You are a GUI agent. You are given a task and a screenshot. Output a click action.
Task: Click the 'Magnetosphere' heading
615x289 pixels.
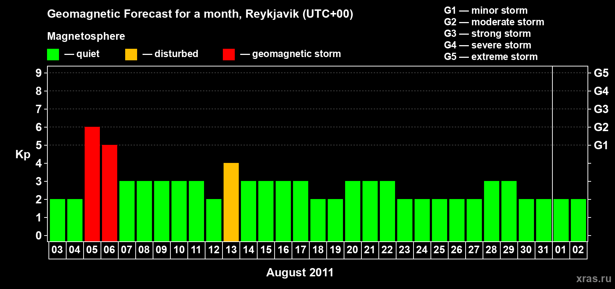click(x=86, y=36)
